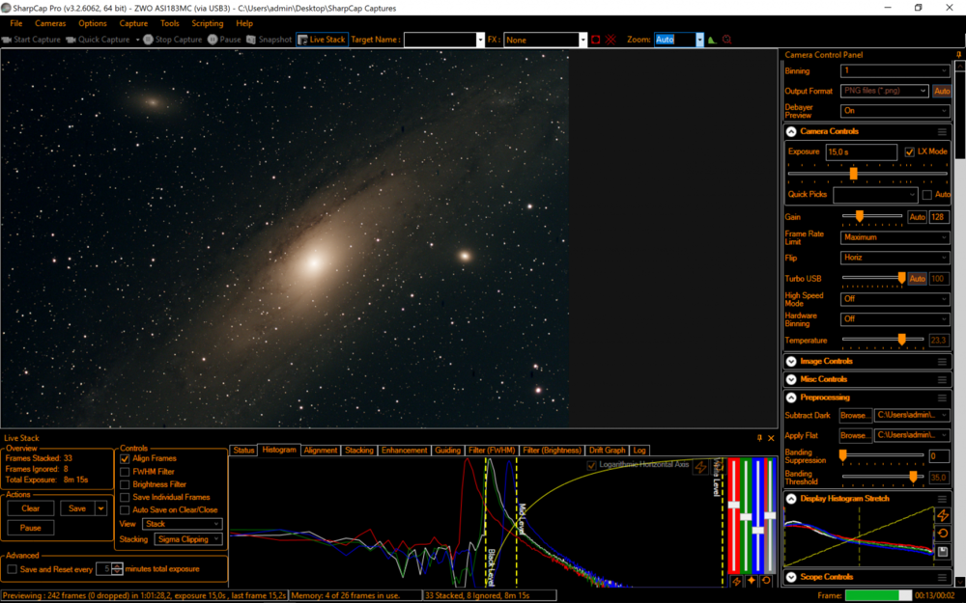Switch to the Alignment tab

[x=321, y=451]
